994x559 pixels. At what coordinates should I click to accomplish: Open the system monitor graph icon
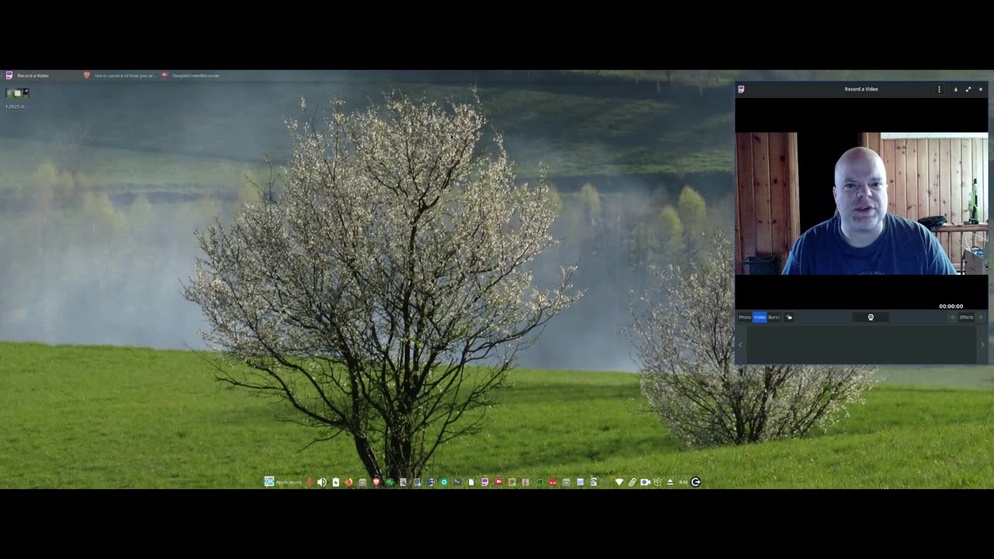390,482
